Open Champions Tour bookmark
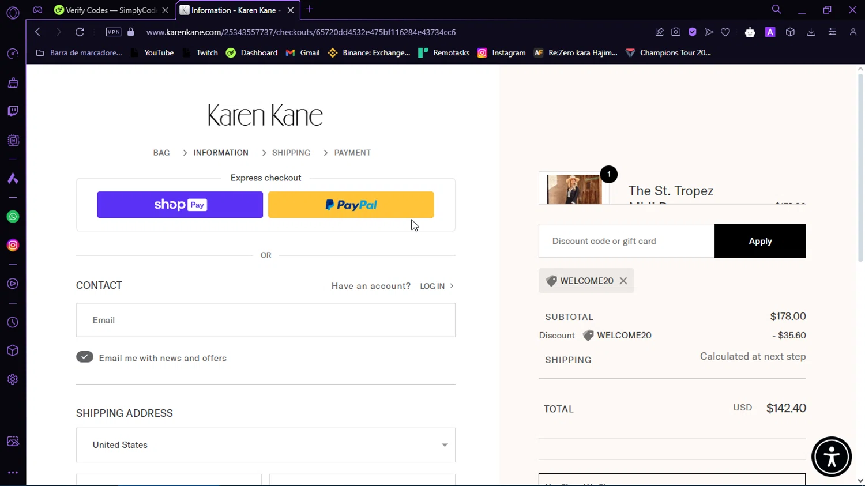Image resolution: width=865 pixels, height=486 pixels. pos(668,52)
